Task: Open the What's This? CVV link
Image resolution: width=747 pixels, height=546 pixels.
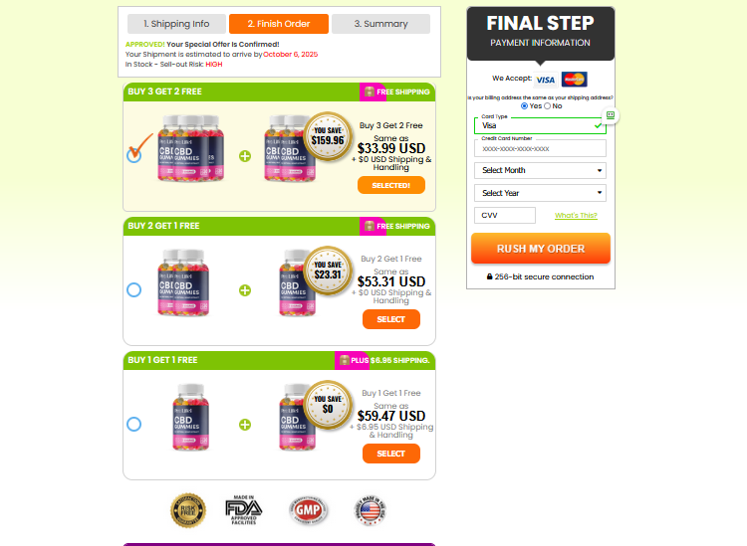Action: [x=576, y=216]
